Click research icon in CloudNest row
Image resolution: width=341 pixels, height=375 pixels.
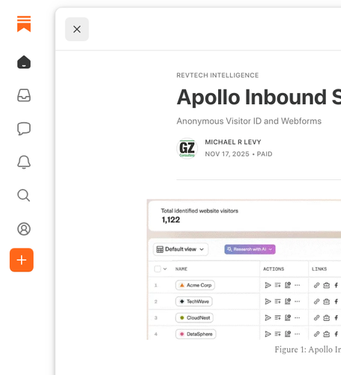(288, 318)
